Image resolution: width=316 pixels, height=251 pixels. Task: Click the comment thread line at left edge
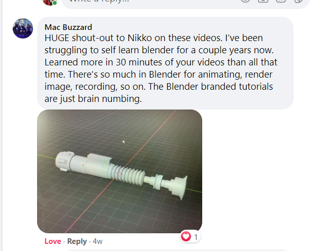pos(3,126)
